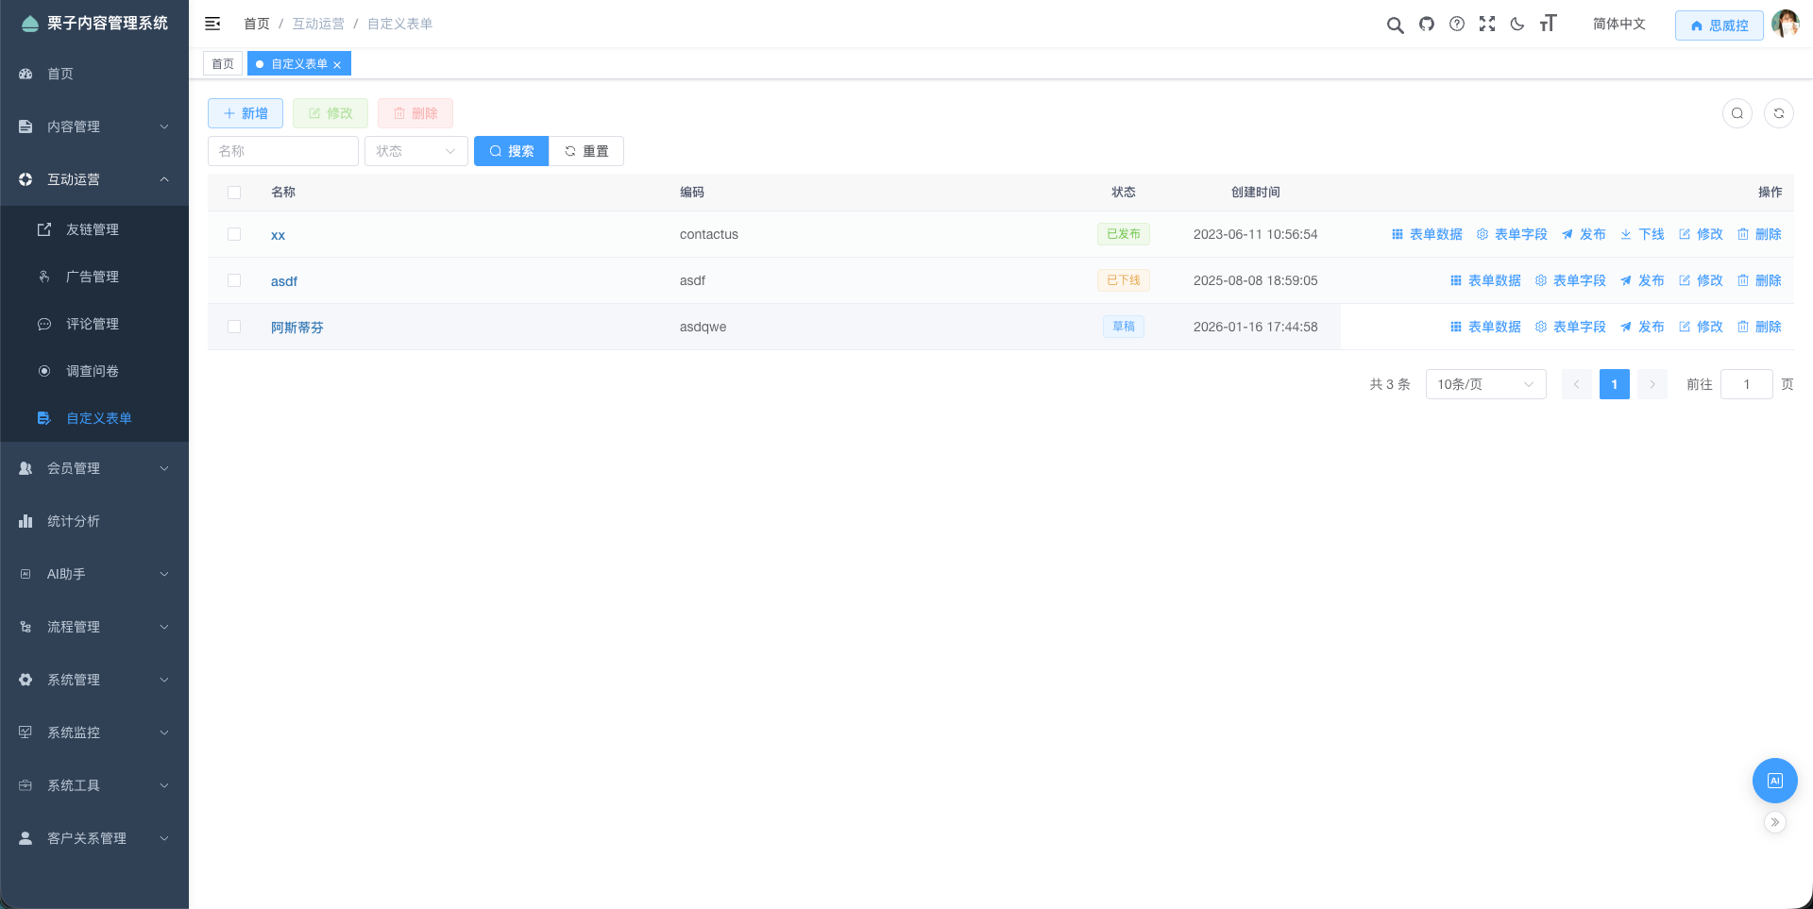Check the box for the asdf row
Image resolution: width=1813 pixels, height=909 pixels.
coord(234,280)
